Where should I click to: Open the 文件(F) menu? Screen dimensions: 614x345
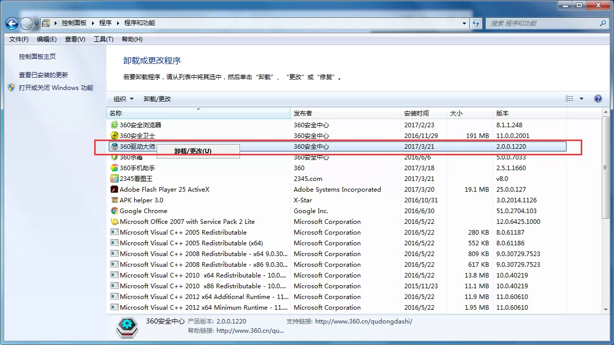(x=19, y=39)
